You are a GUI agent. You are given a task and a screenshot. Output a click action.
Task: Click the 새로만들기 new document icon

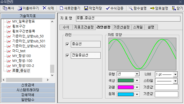(61, 8)
